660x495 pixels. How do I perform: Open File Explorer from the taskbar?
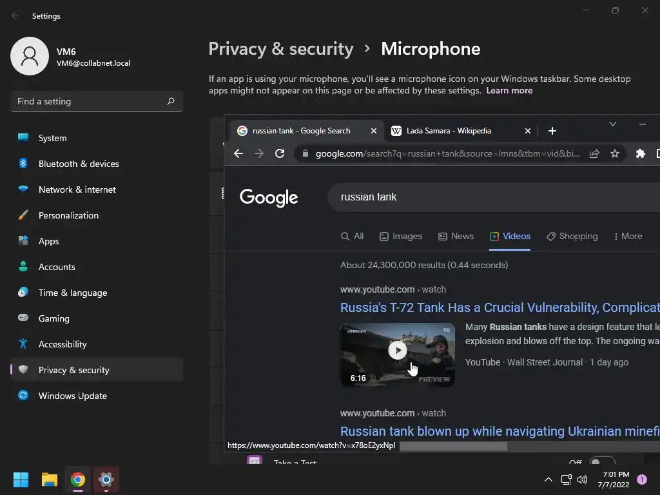[x=49, y=480]
